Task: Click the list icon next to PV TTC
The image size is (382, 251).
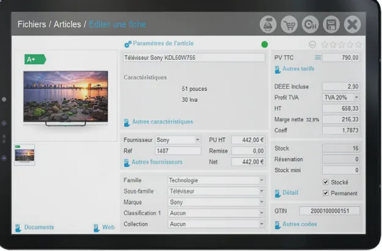Action: (318, 57)
